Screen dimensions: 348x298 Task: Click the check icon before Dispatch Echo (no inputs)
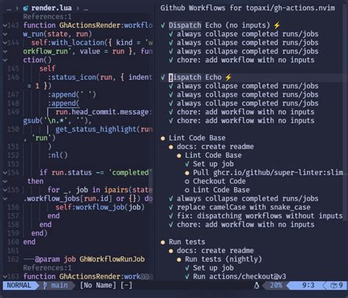coord(163,25)
